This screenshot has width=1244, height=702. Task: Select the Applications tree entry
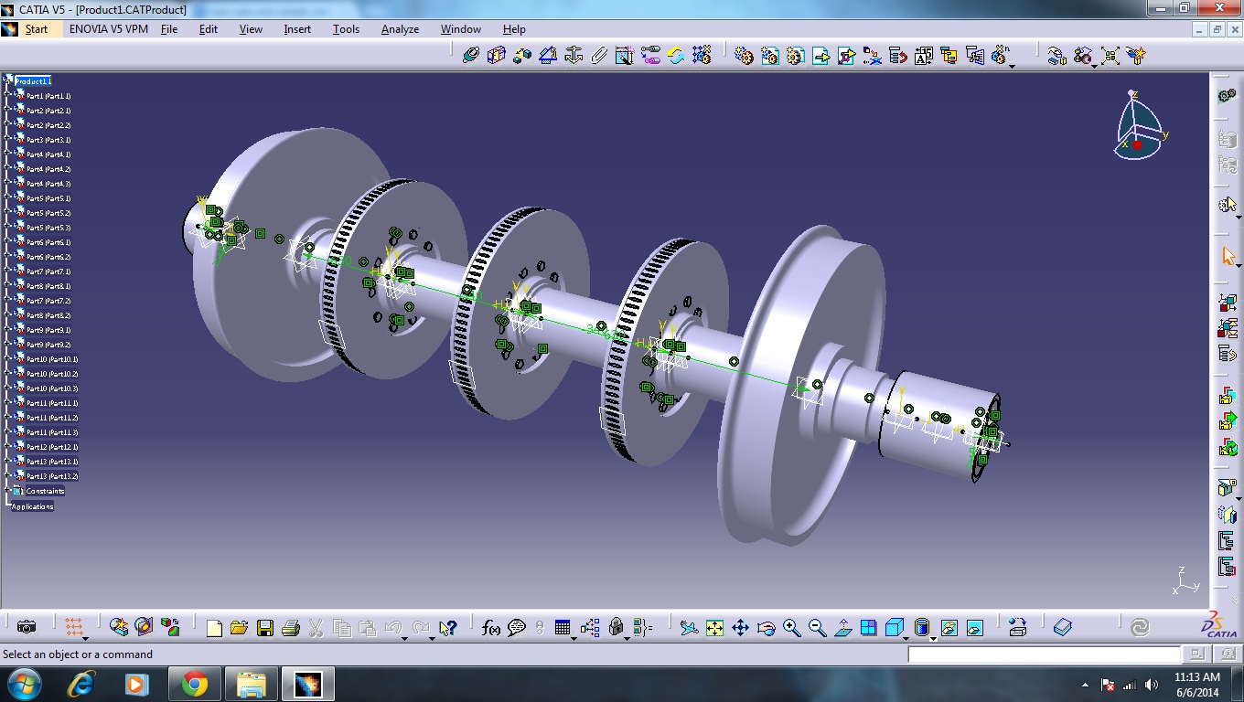pos(32,506)
